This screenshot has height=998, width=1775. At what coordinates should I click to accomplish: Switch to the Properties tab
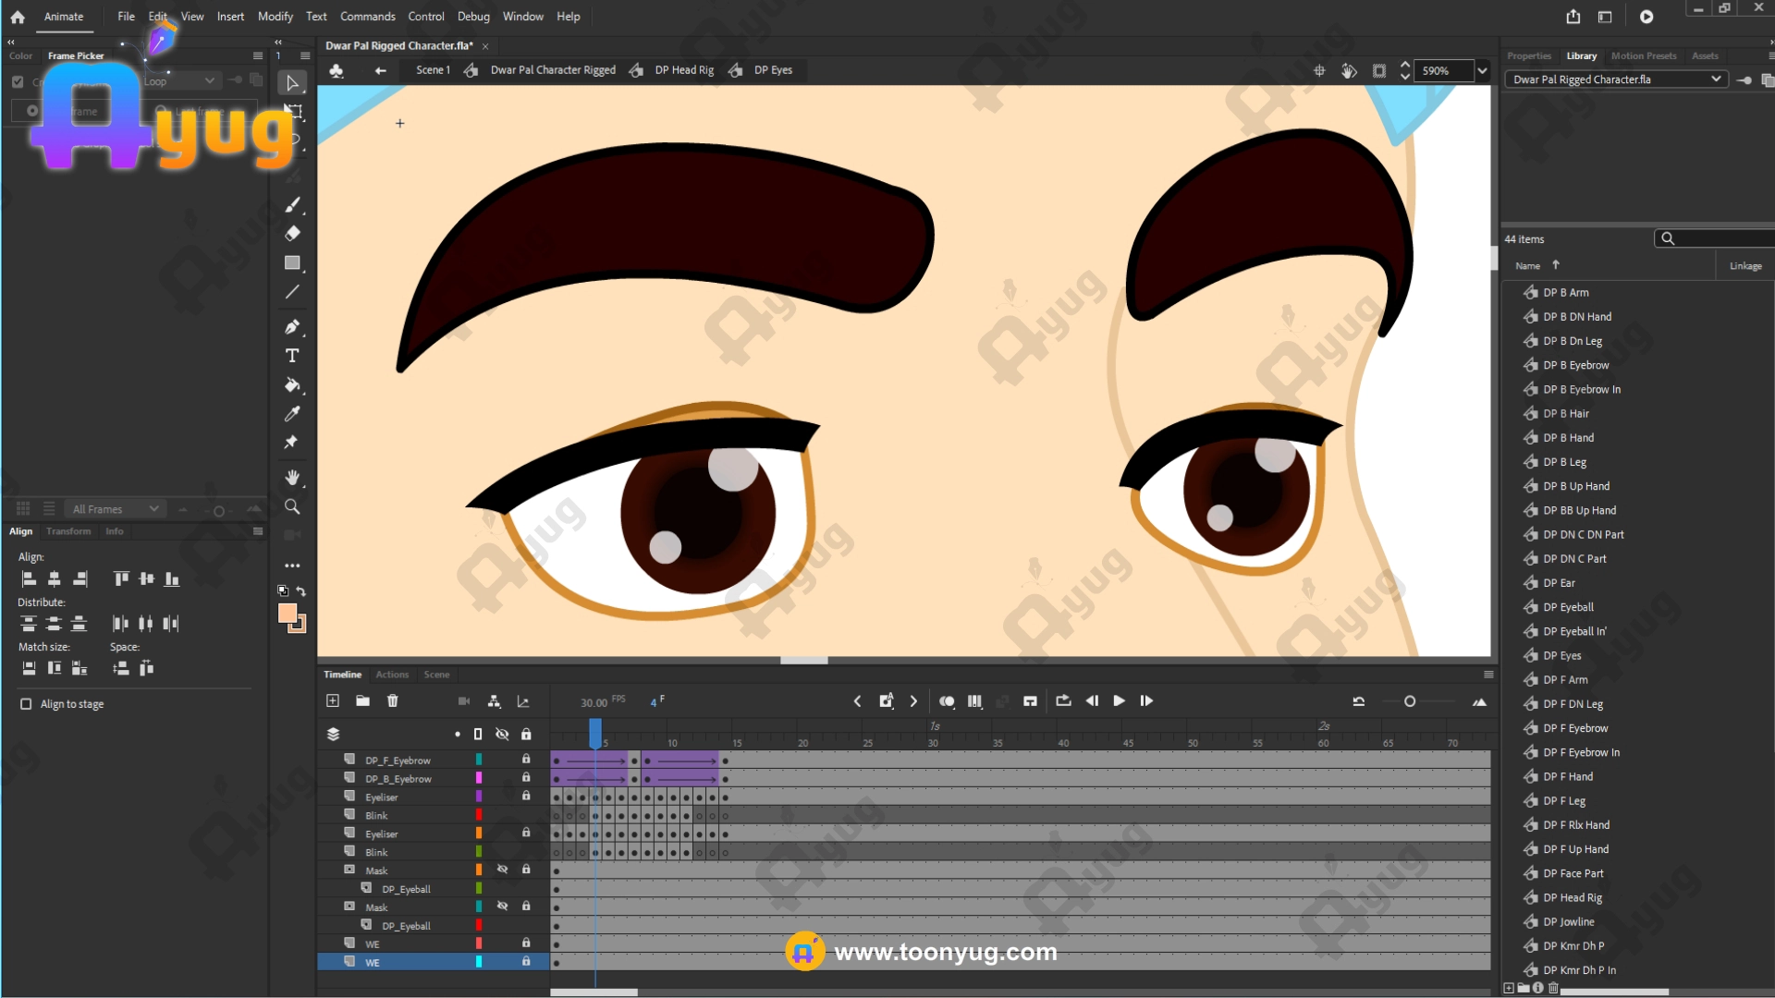pyautogui.click(x=1529, y=56)
